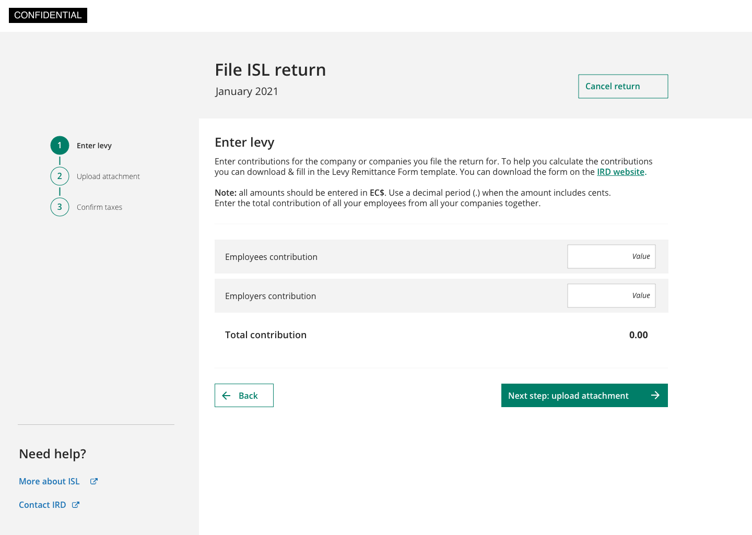Select the Upload attachment step label

(108, 176)
